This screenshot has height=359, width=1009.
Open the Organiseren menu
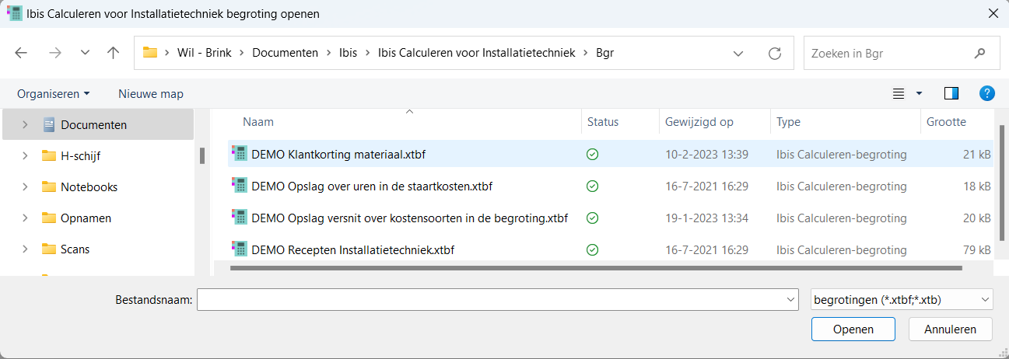pos(54,93)
